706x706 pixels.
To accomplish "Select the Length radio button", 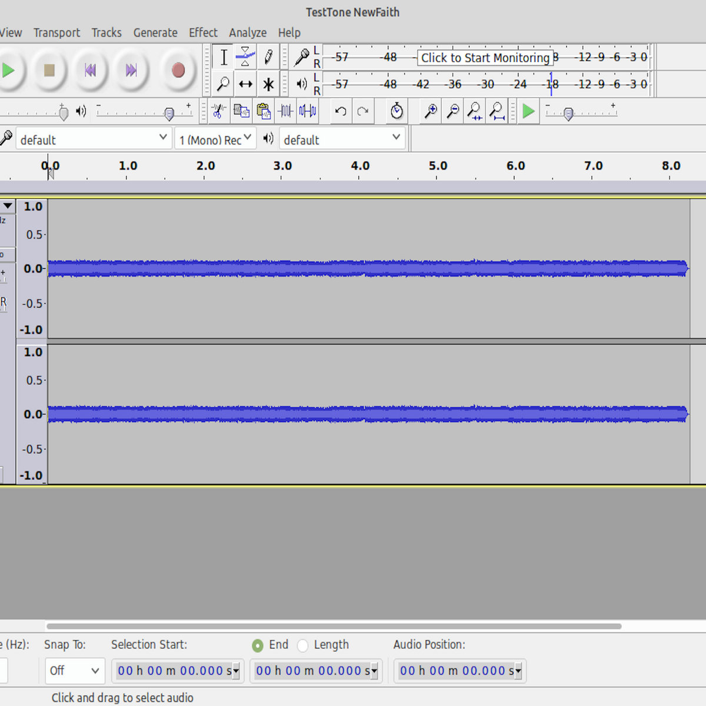I will pos(302,645).
